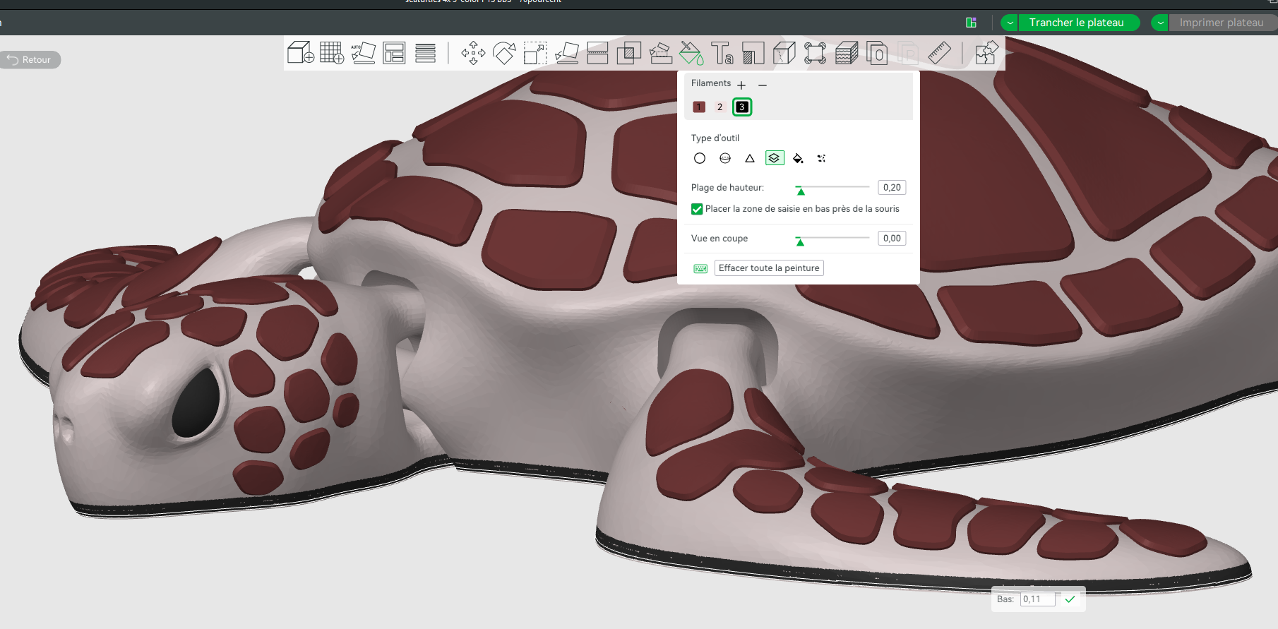
Task: Expand the Imprimer plateau dropdown arrow
Action: pyautogui.click(x=1160, y=23)
